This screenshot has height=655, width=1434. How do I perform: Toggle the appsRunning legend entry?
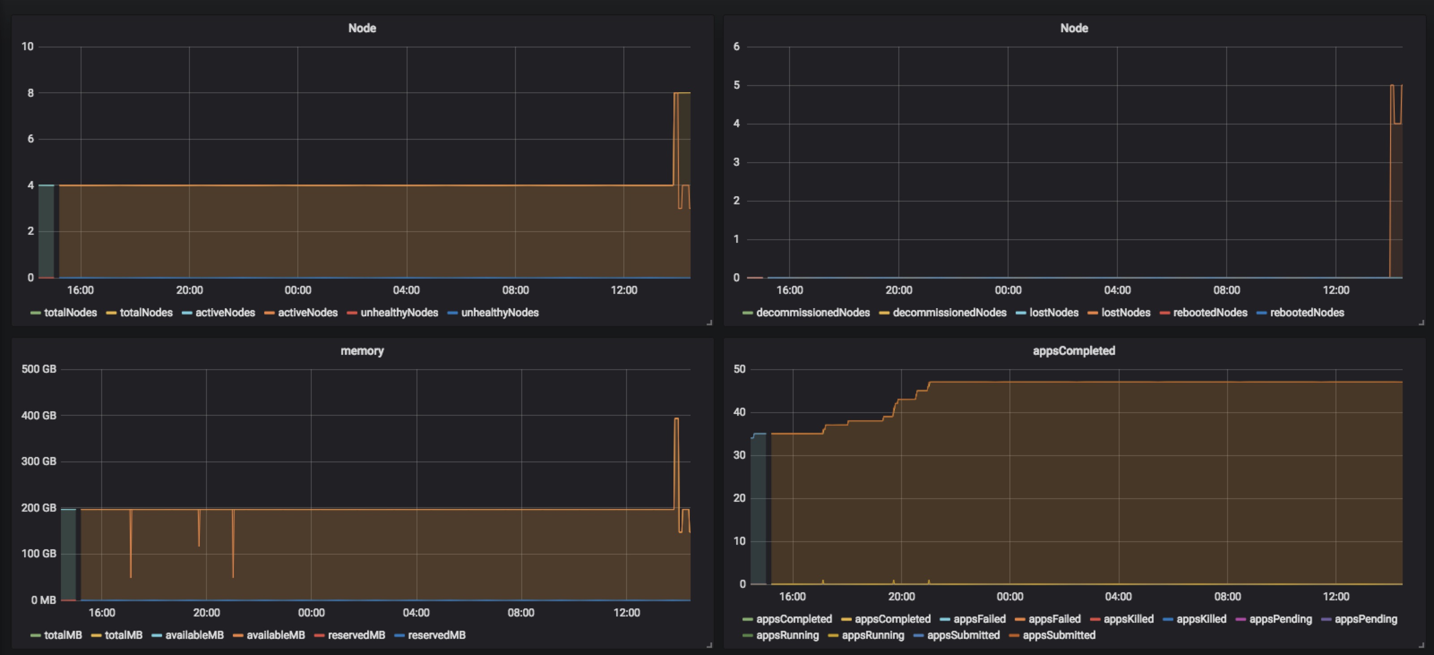pos(787,635)
